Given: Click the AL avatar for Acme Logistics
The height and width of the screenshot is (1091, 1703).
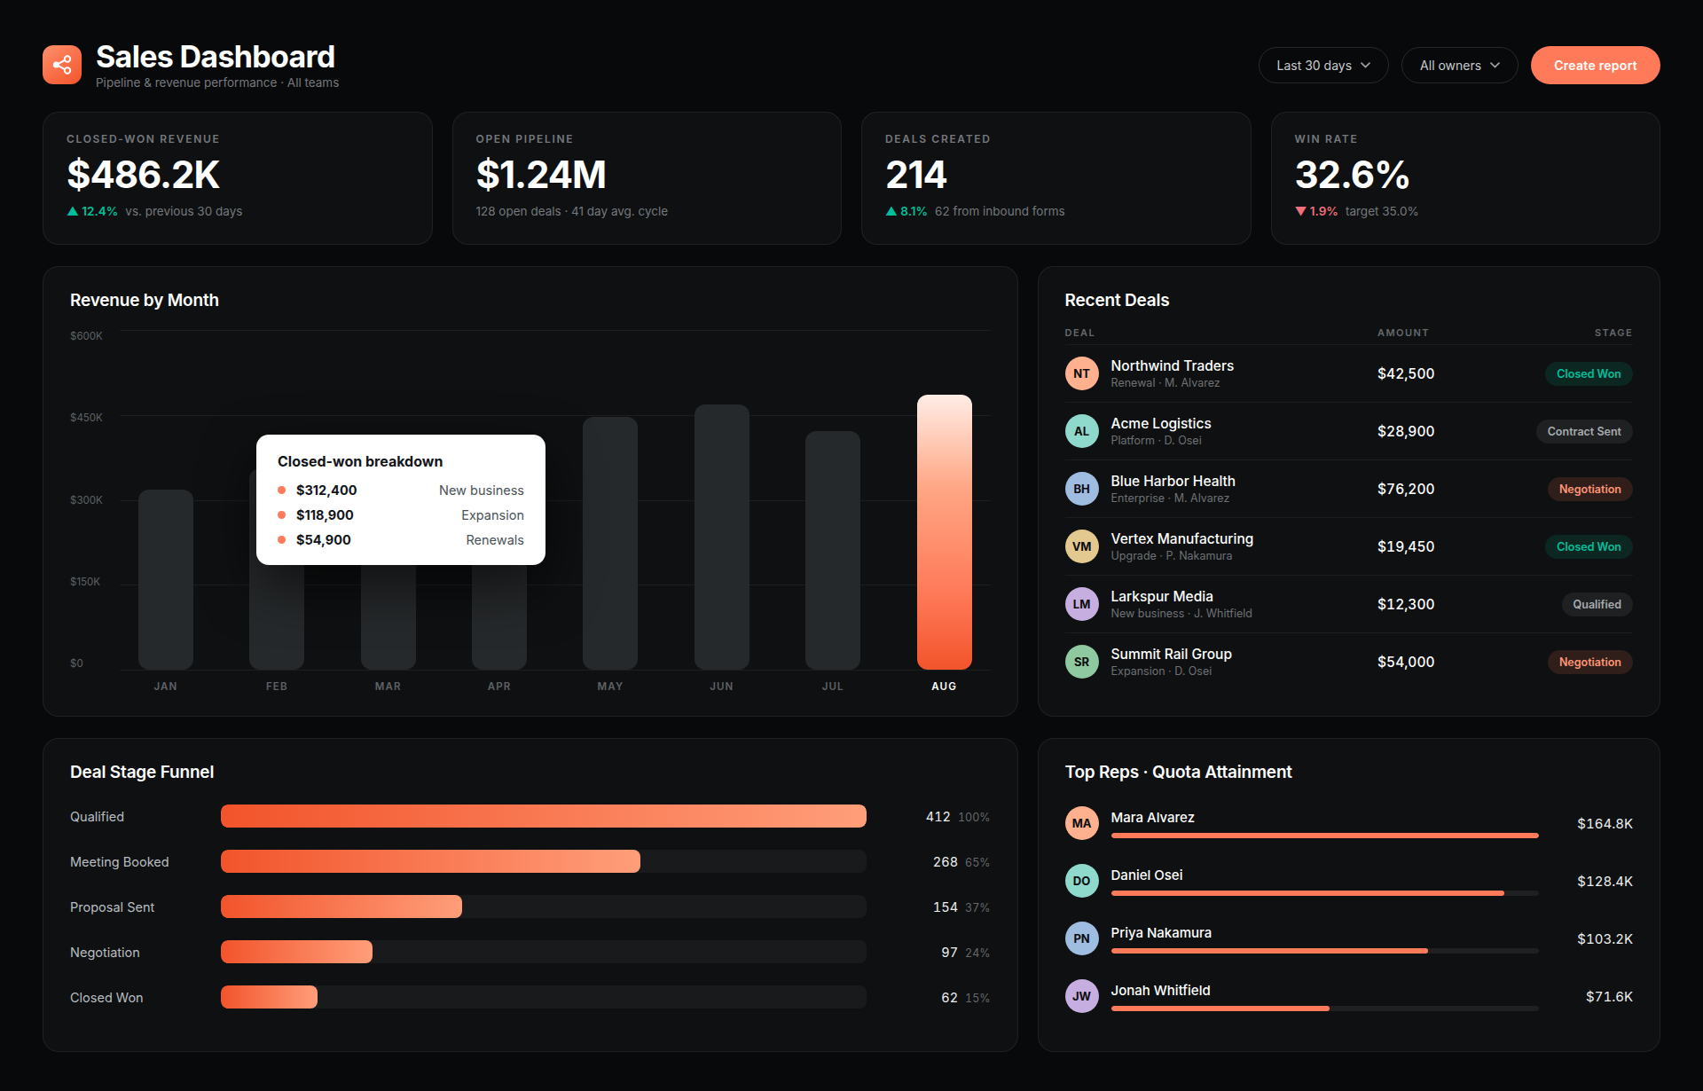Looking at the screenshot, I should [1081, 431].
